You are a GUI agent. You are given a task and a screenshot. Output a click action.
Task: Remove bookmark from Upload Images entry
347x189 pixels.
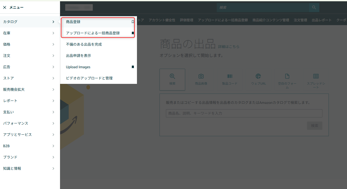point(133,67)
